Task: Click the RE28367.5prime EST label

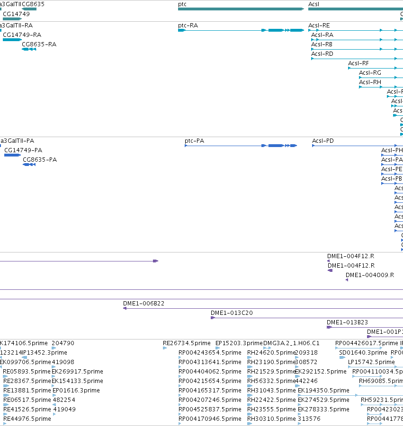Action: click(27, 381)
